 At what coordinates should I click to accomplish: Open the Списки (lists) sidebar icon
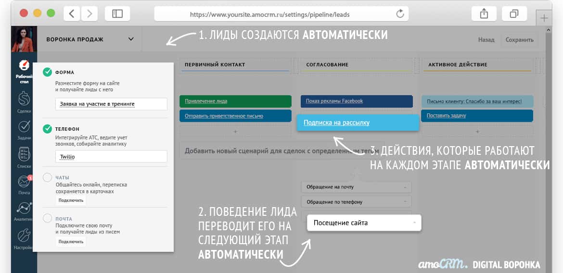click(x=24, y=155)
